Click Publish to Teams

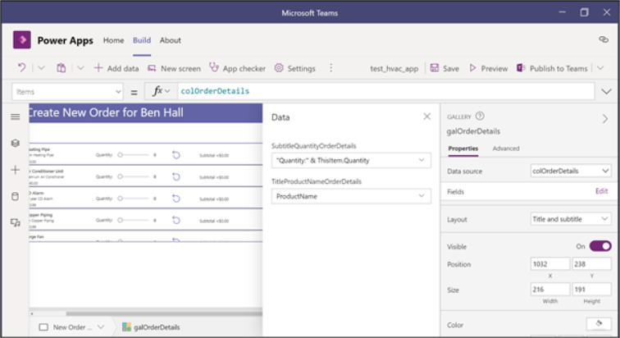click(552, 68)
